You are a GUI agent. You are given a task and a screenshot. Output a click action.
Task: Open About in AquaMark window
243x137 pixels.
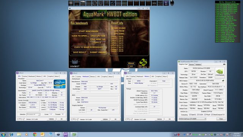click(131, 63)
